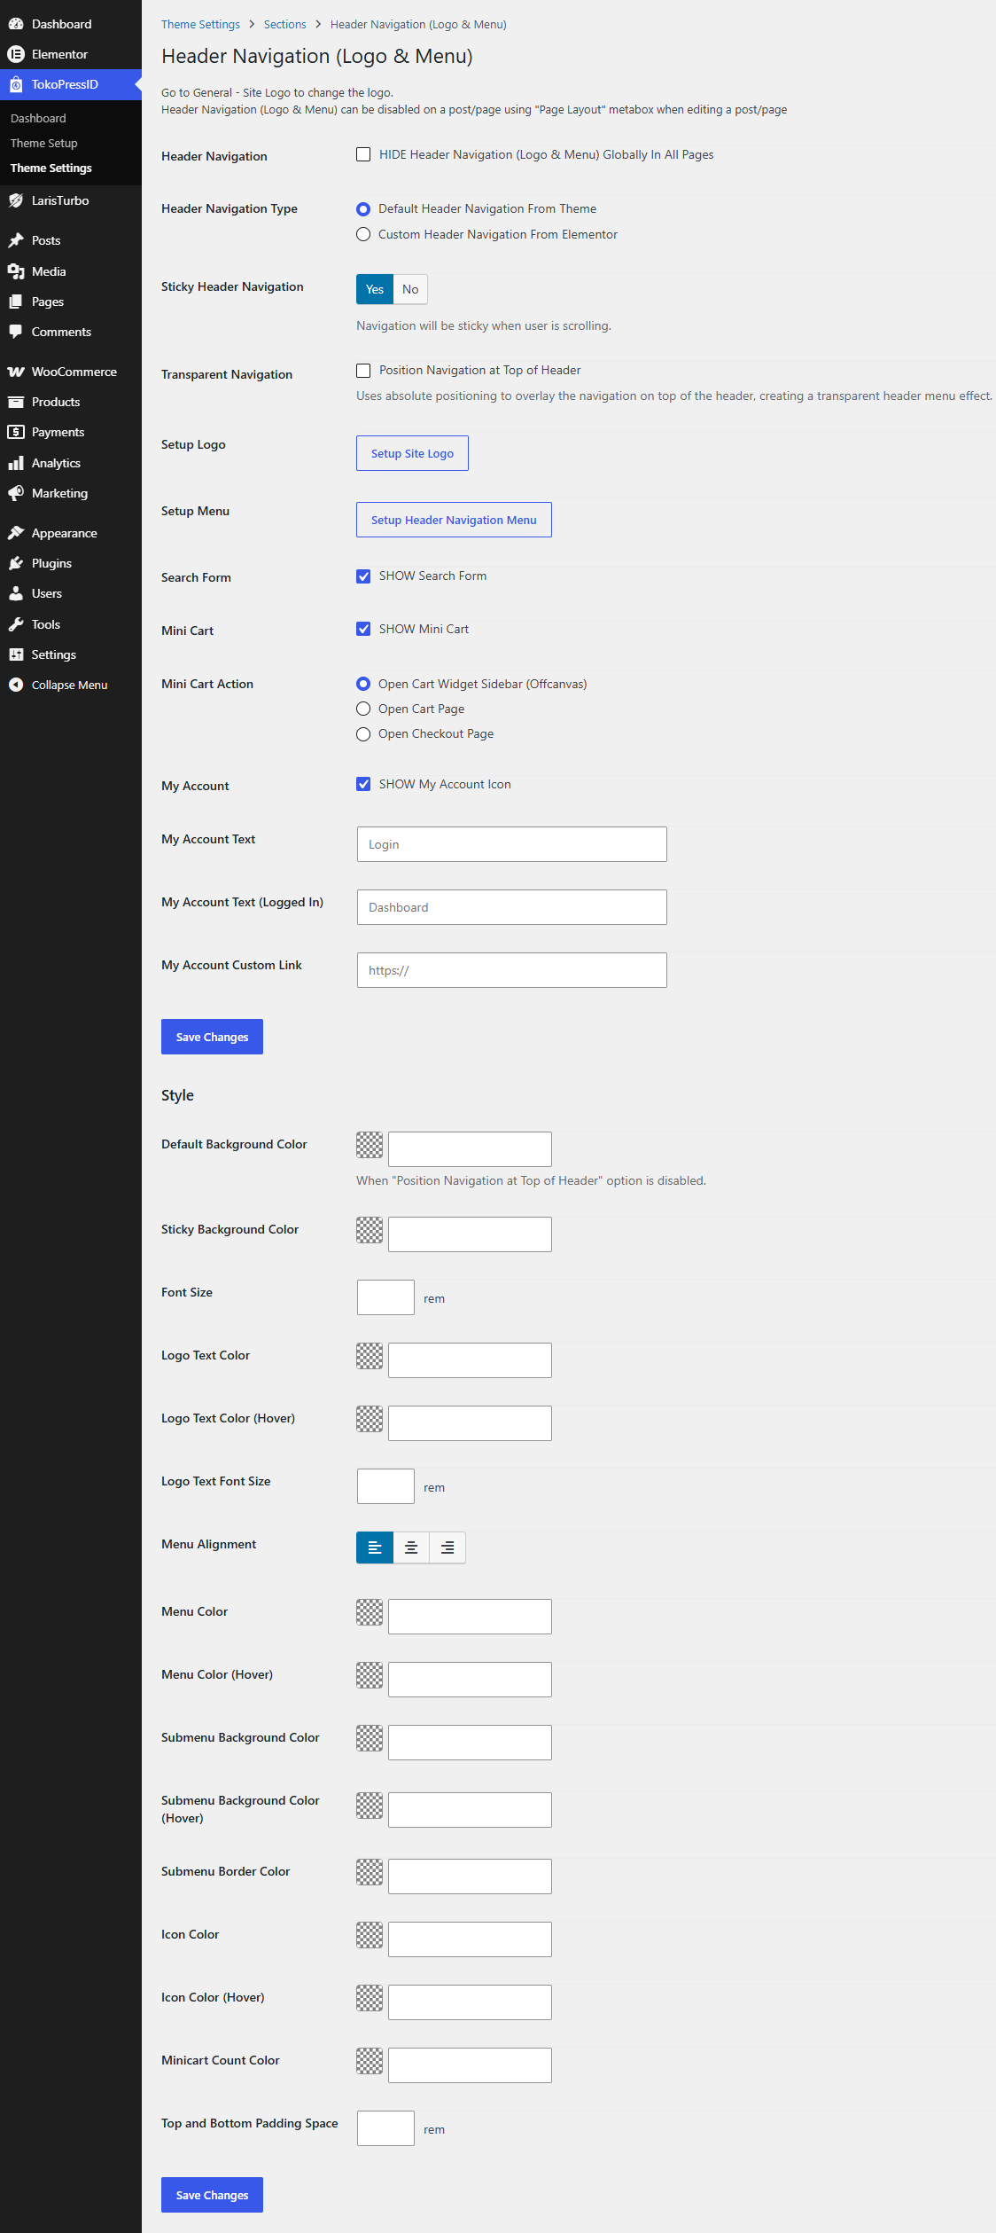Click Setup Header Navigation Menu button

(x=454, y=520)
